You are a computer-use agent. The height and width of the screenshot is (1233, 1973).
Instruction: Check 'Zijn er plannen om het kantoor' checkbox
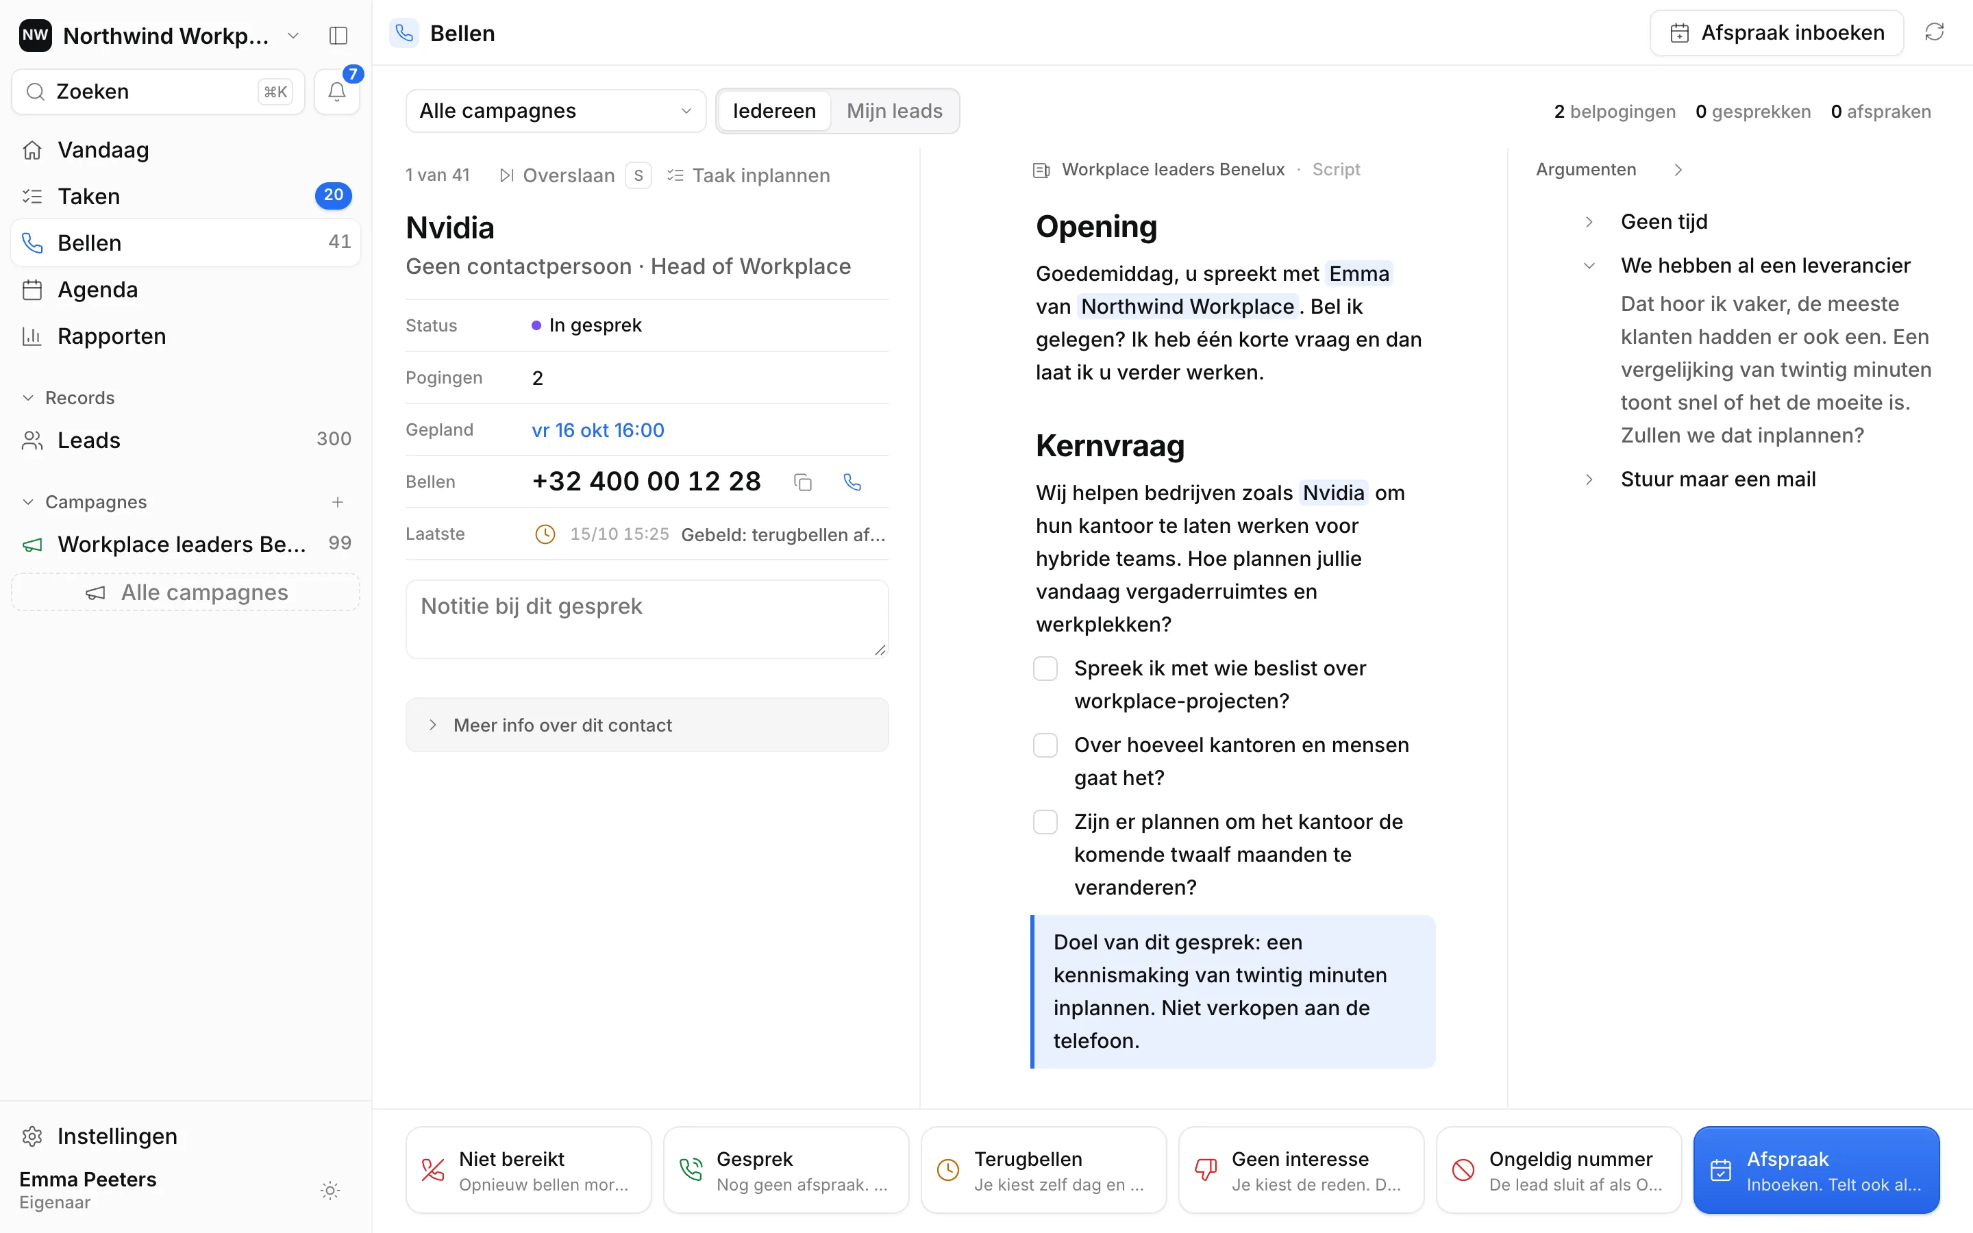[1045, 822]
